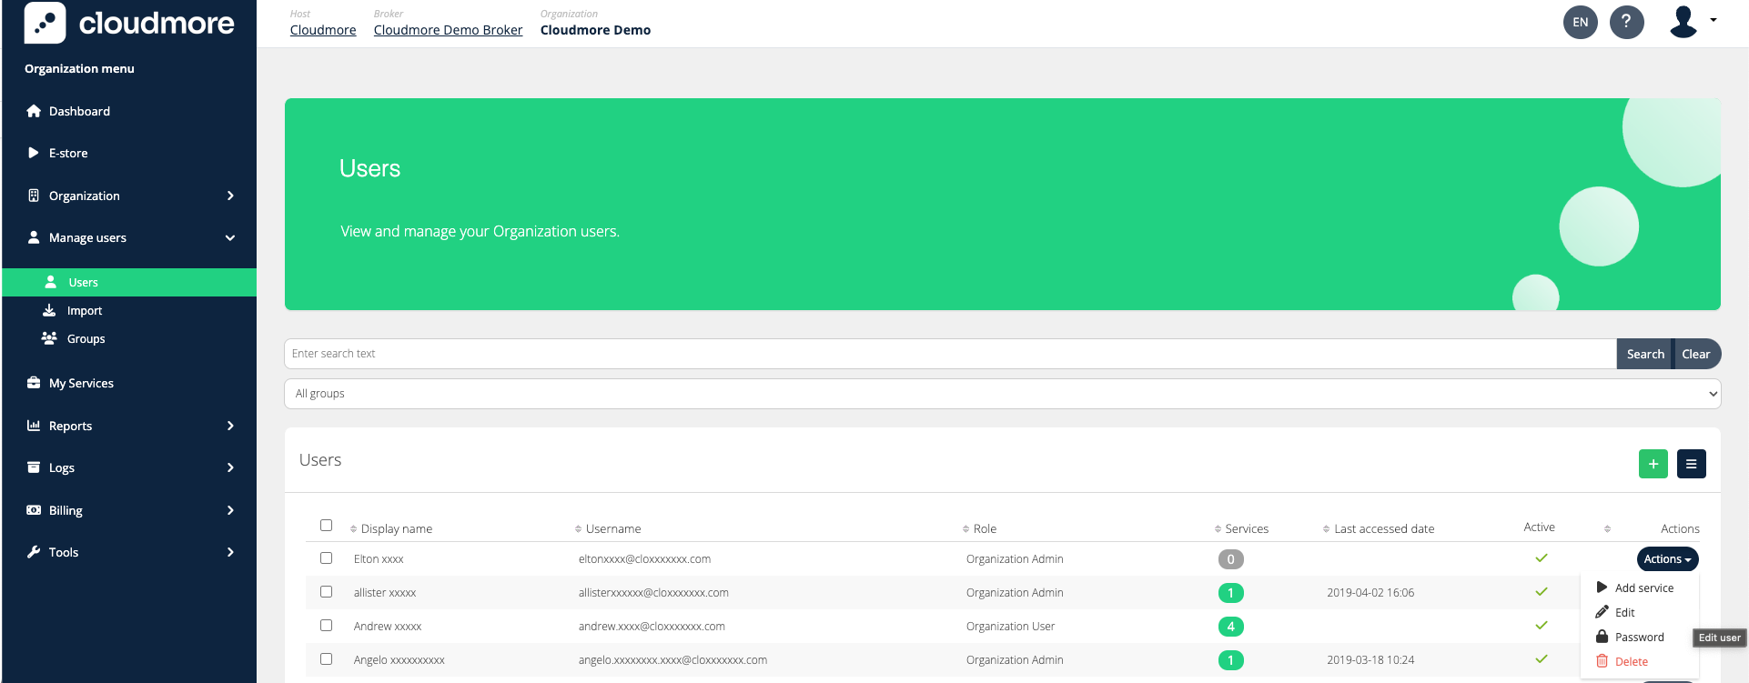This screenshot has width=1749, height=683.
Task: Click the Cloudmore logo icon
Action: click(x=45, y=23)
